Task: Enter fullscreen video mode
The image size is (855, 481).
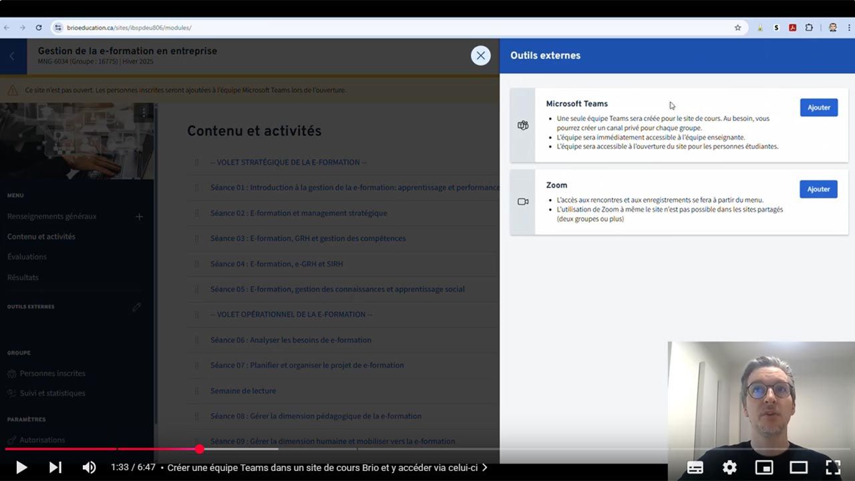Action: (x=833, y=468)
